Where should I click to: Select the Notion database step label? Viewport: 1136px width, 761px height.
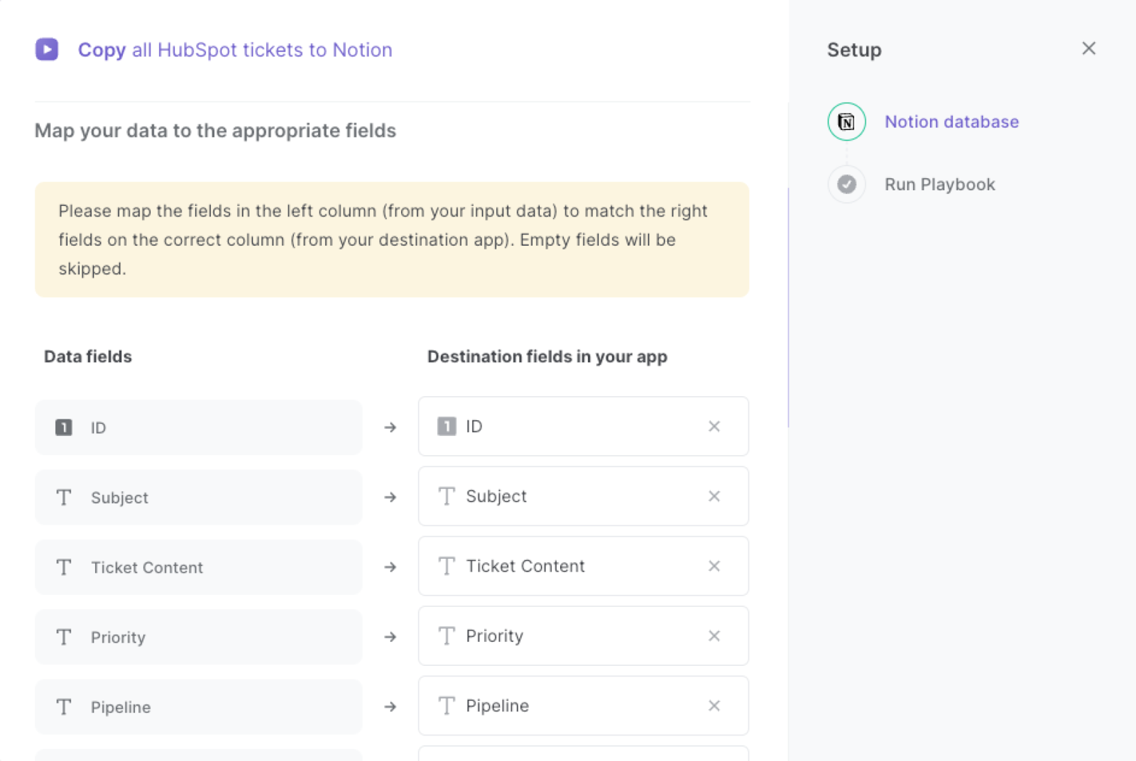pyautogui.click(x=951, y=122)
